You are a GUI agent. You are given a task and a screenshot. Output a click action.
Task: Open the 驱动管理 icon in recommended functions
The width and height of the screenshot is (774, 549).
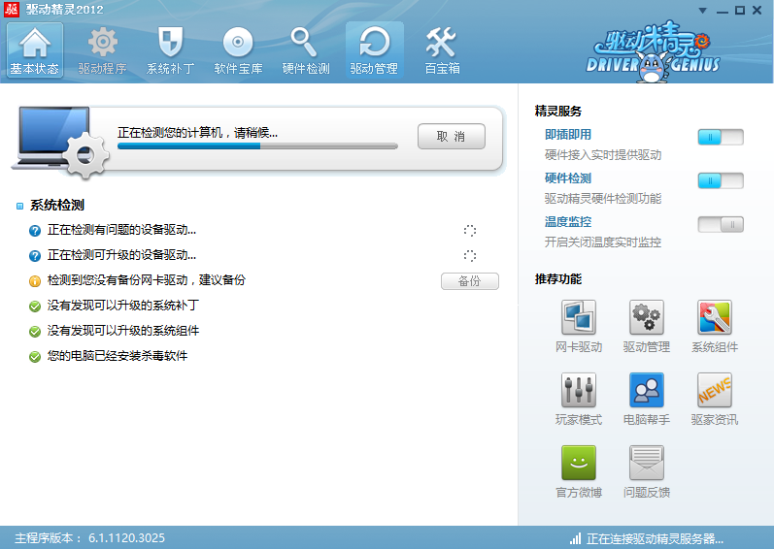(647, 318)
